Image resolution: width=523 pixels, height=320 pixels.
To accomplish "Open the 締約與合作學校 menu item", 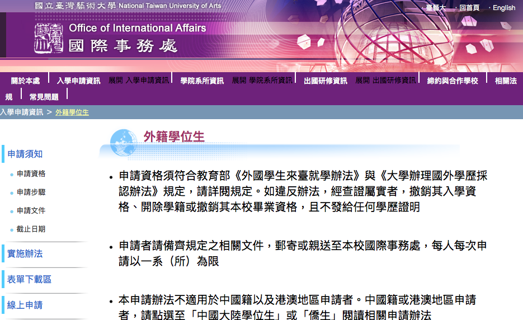I will [453, 81].
